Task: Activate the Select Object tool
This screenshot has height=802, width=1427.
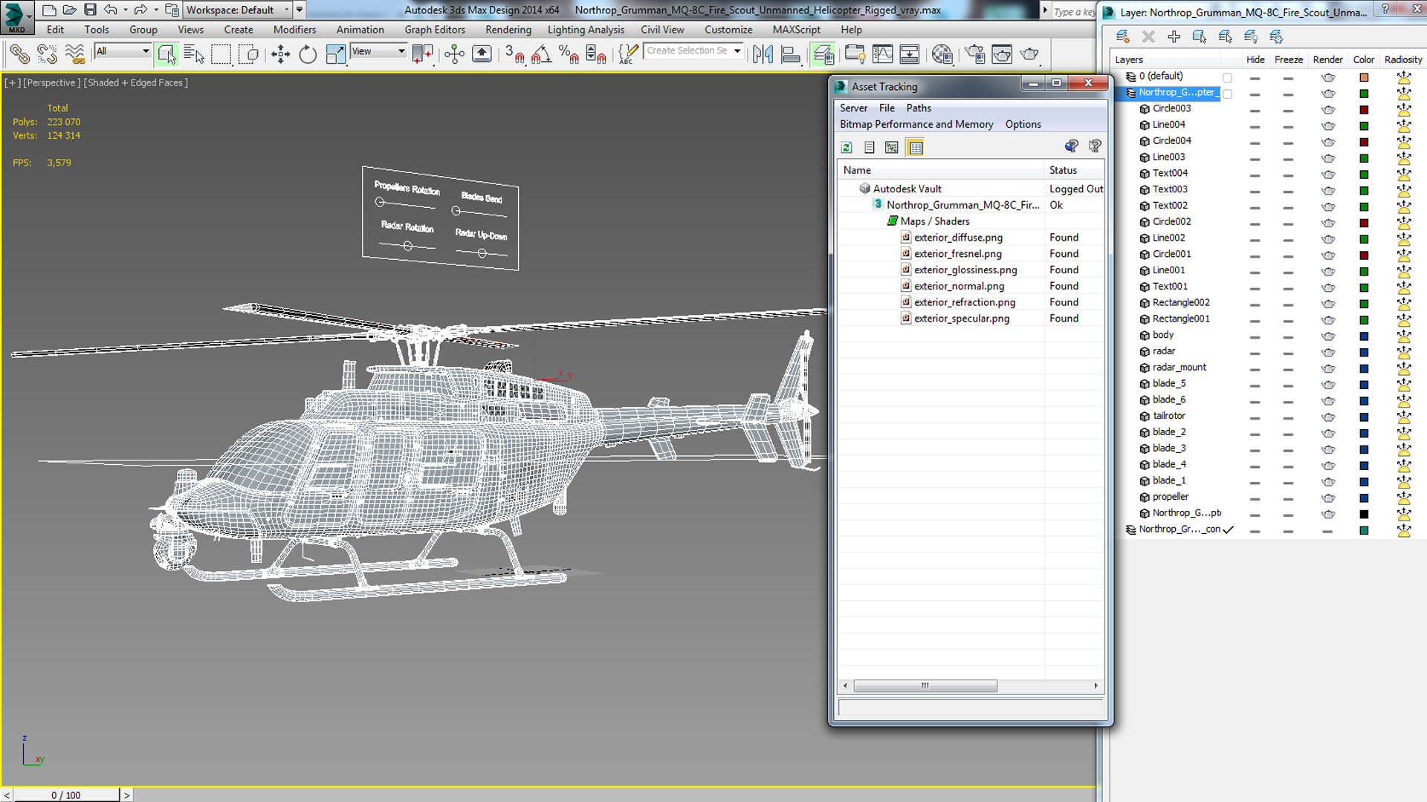Action: [166, 54]
